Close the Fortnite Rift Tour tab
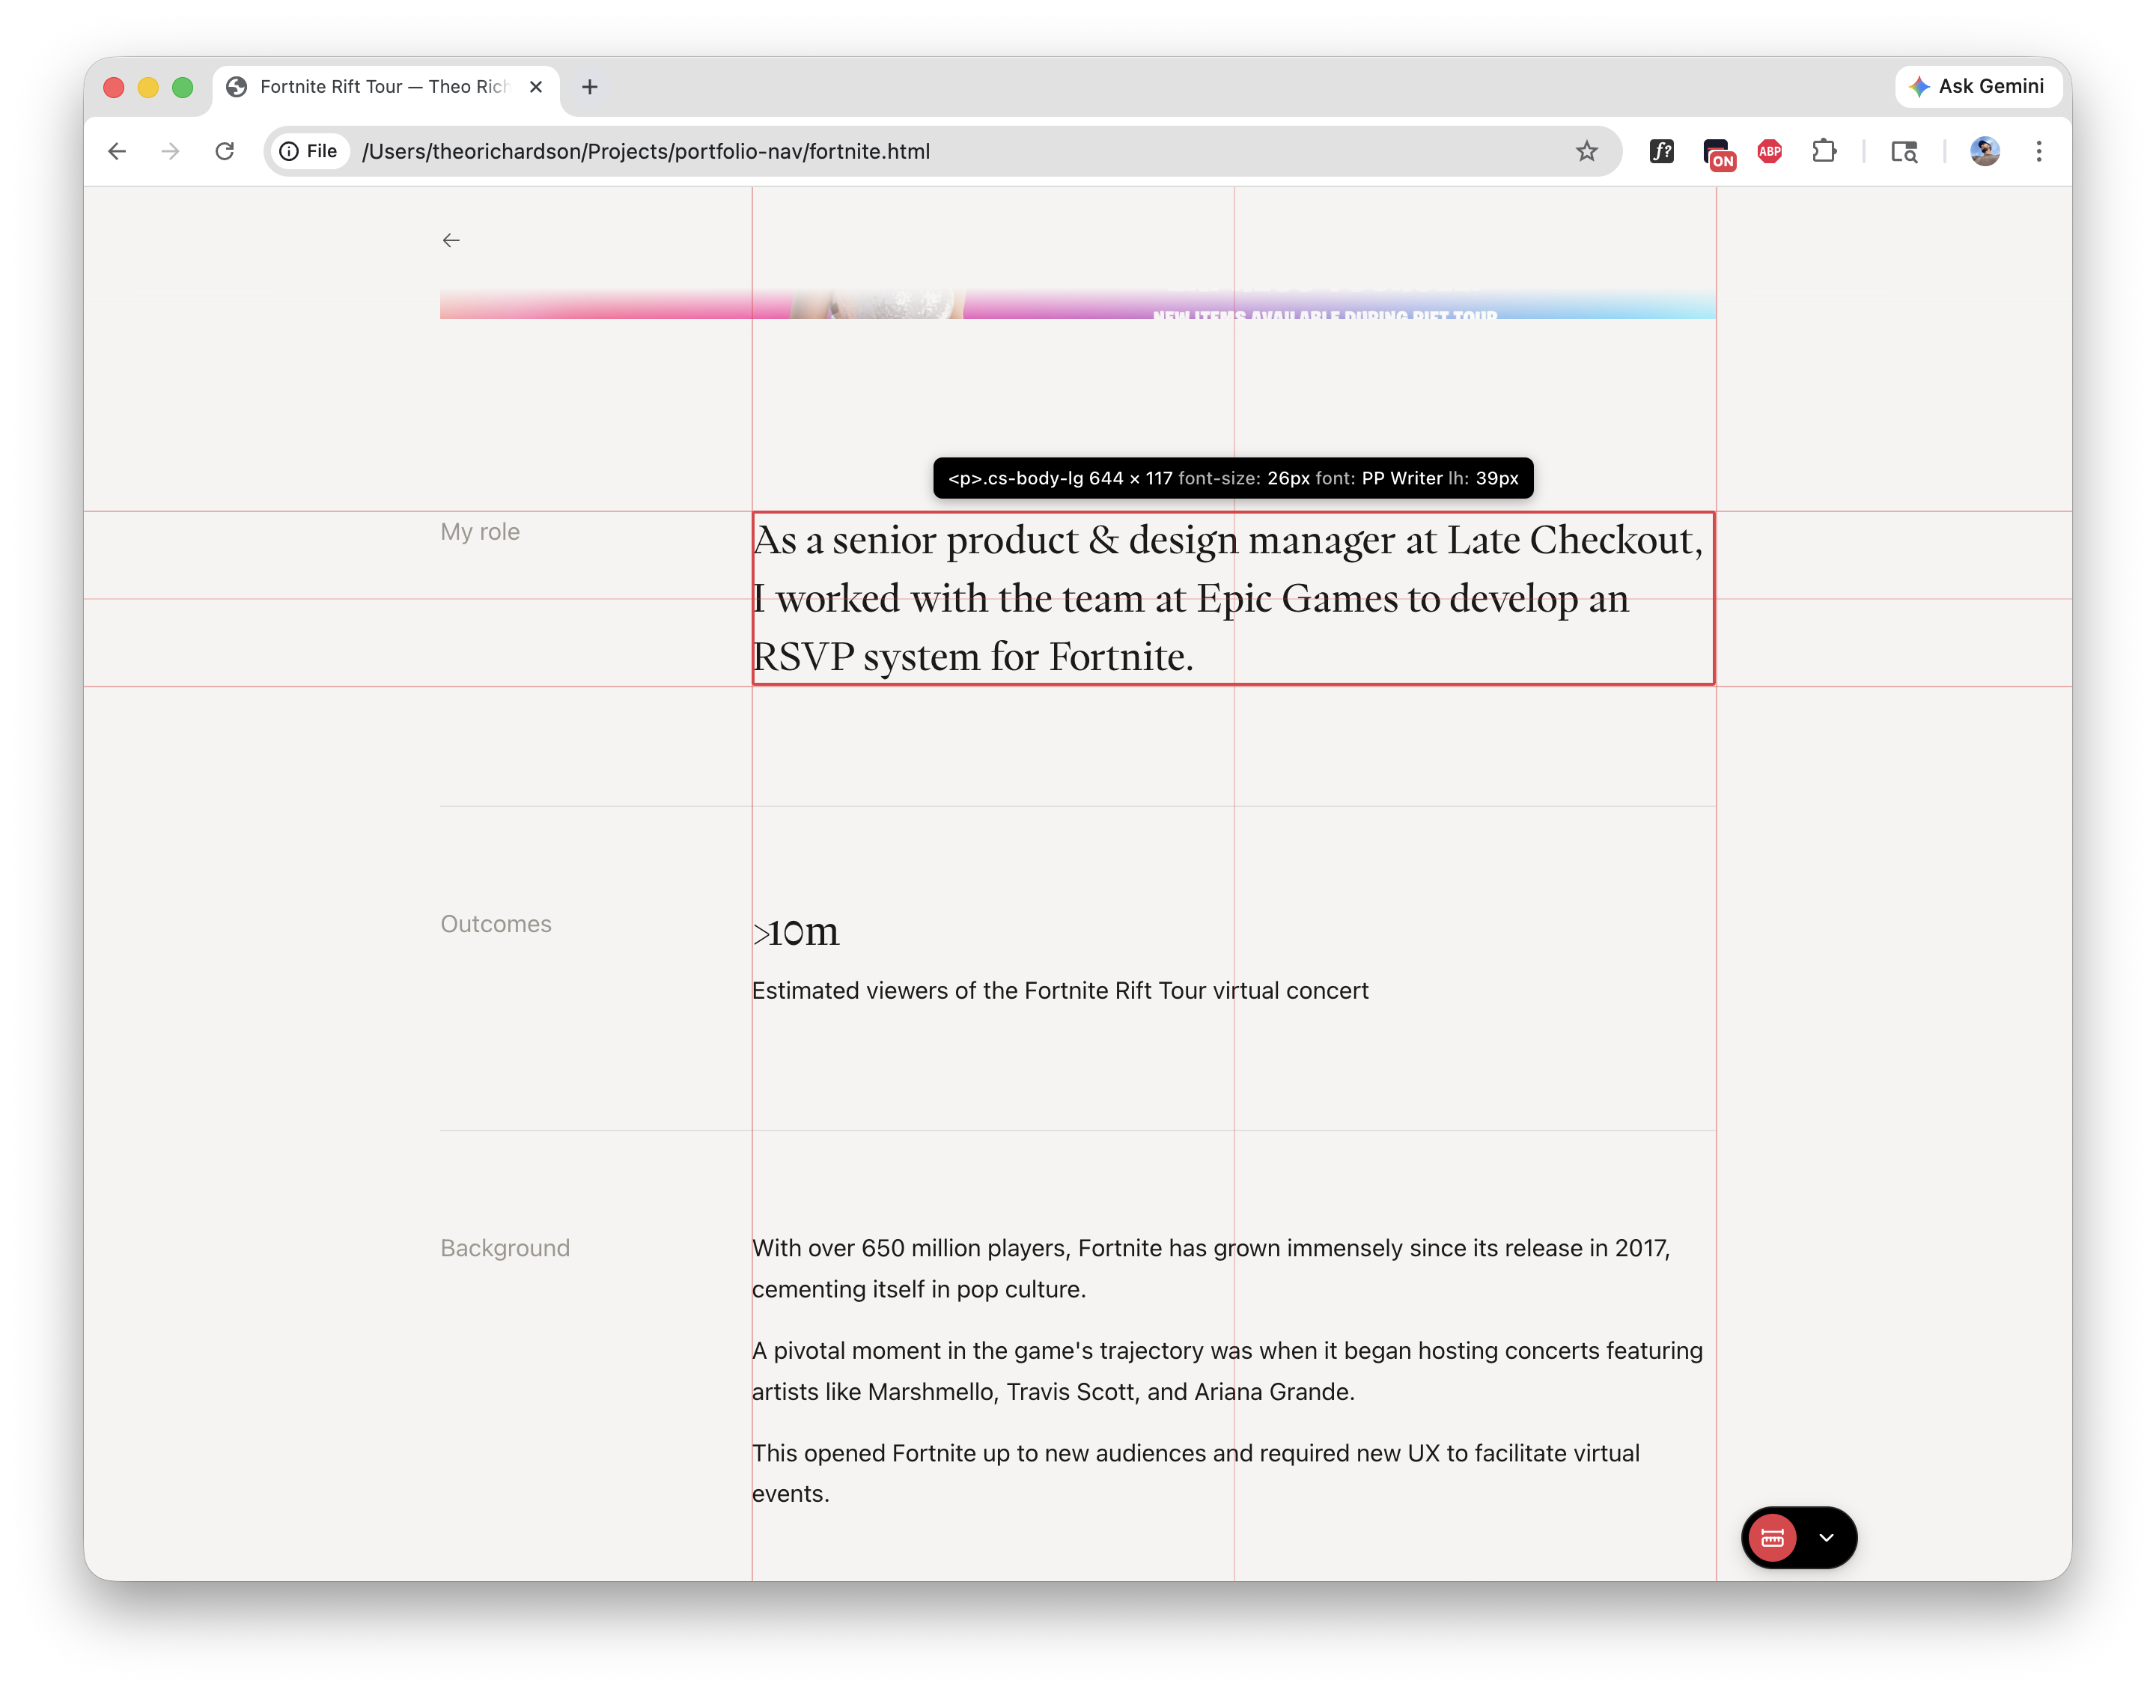 tap(536, 87)
